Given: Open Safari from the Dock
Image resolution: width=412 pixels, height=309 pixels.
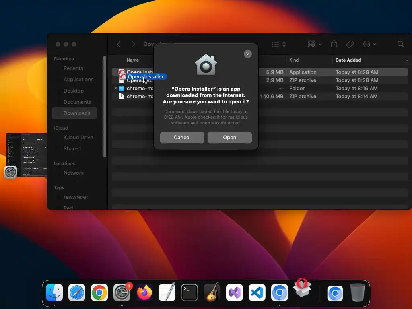Looking at the screenshot, I should point(77,292).
